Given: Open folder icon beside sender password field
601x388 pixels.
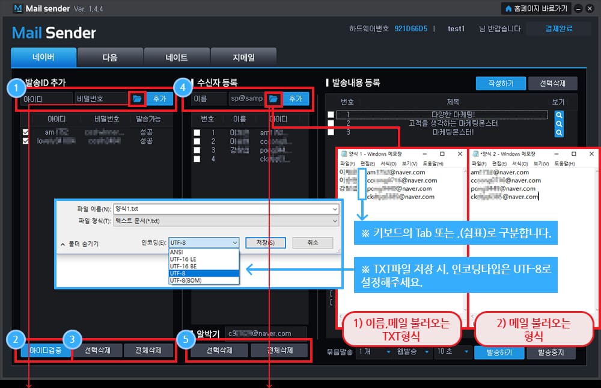Looking at the screenshot, I should (x=137, y=99).
